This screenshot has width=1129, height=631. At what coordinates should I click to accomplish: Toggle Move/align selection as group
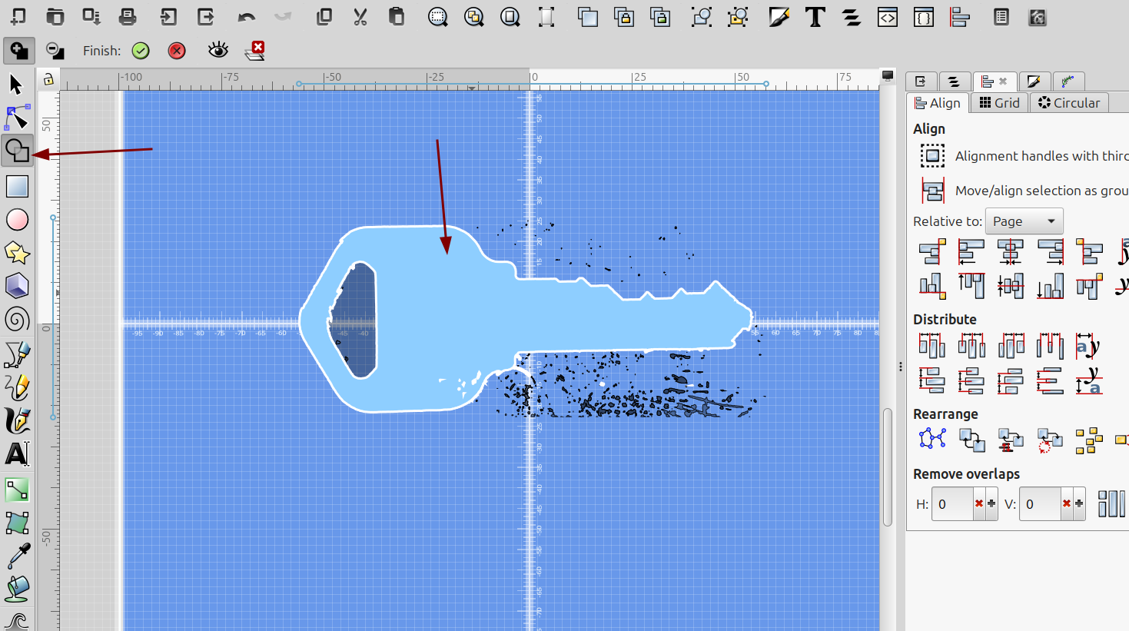coord(932,191)
